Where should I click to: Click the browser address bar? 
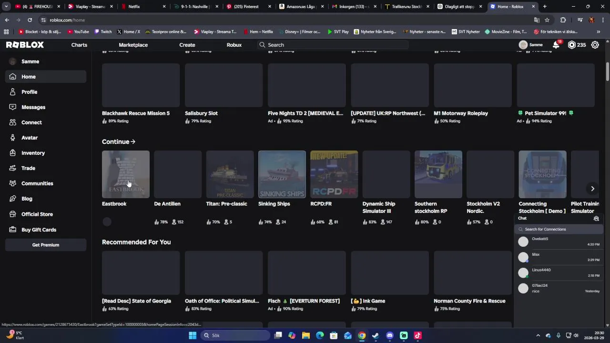point(286,20)
